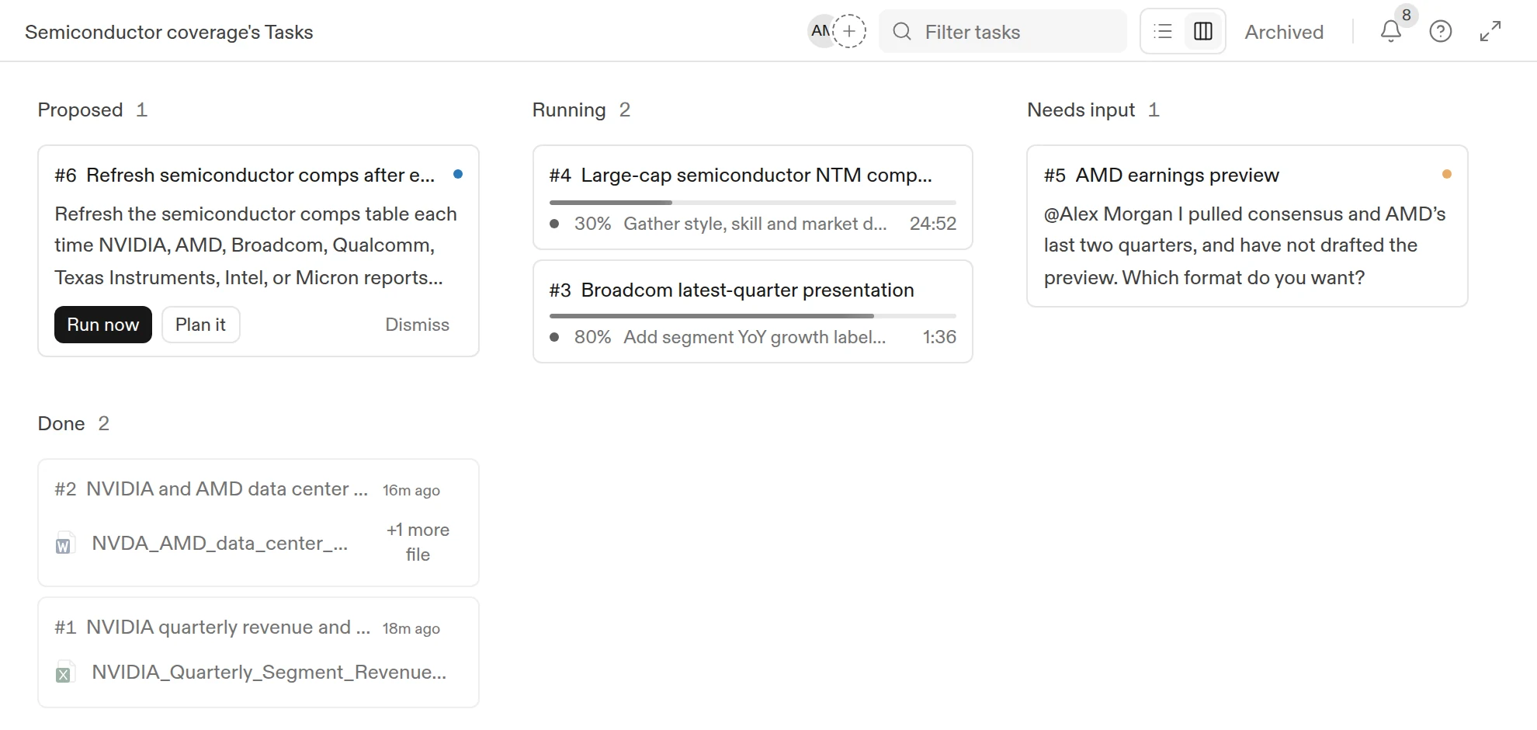This screenshot has width=1537, height=730.
Task: Click the +1 more file label
Action: [418, 542]
